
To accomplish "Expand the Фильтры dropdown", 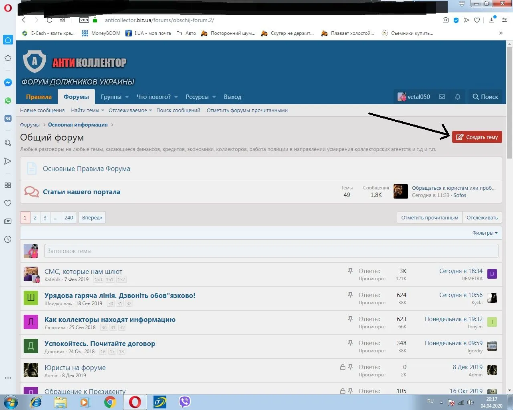I will point(485,233).
